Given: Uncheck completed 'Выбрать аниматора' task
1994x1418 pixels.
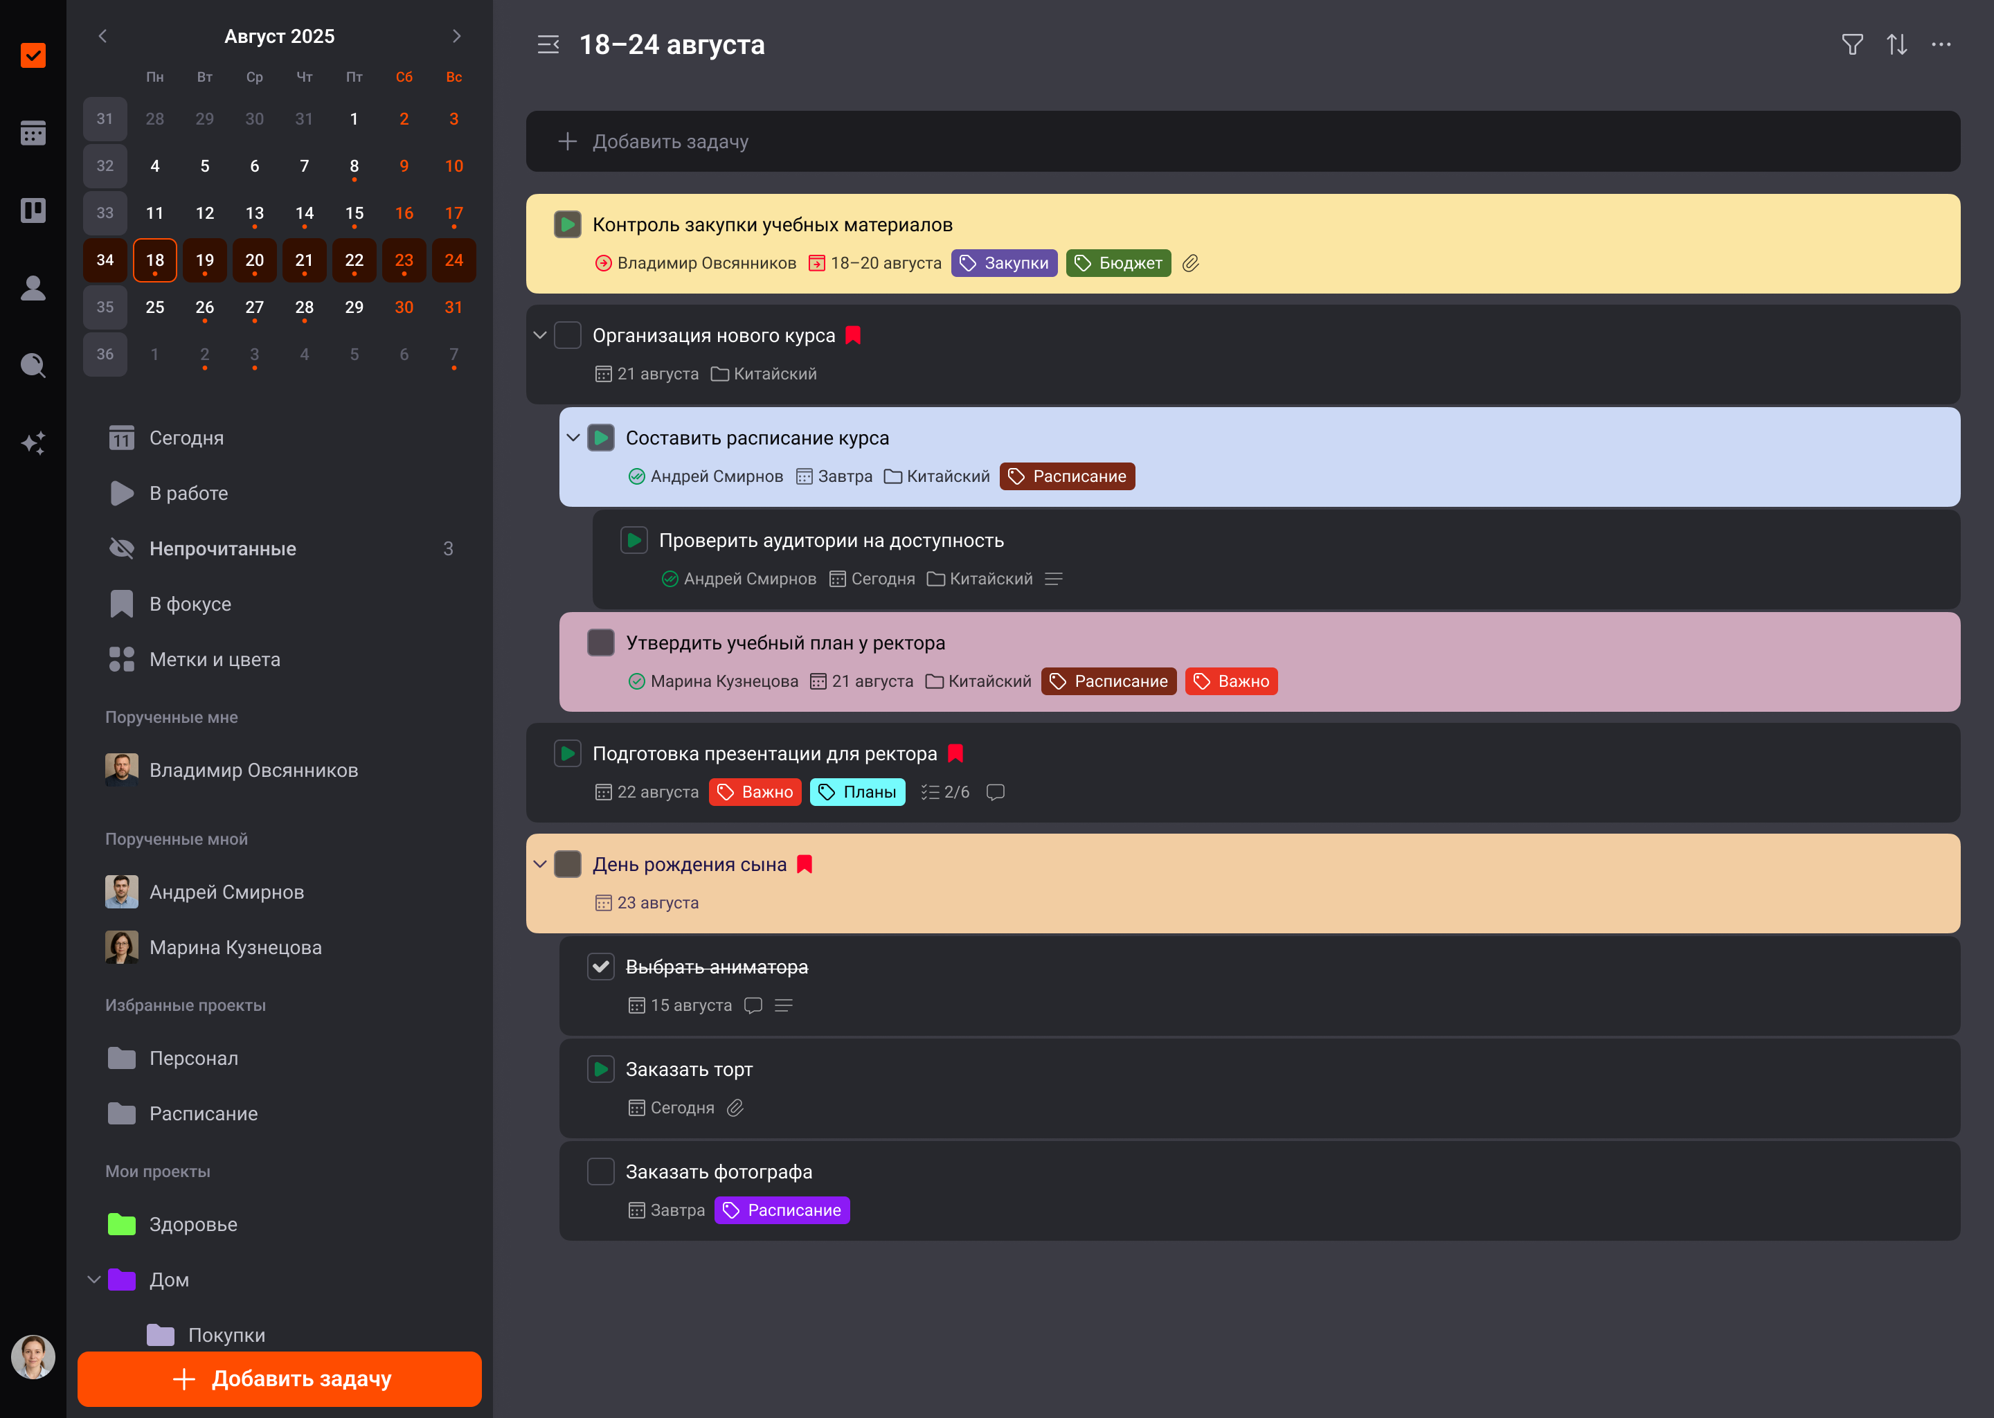Looking at the screenshot, I should (601, 967).
